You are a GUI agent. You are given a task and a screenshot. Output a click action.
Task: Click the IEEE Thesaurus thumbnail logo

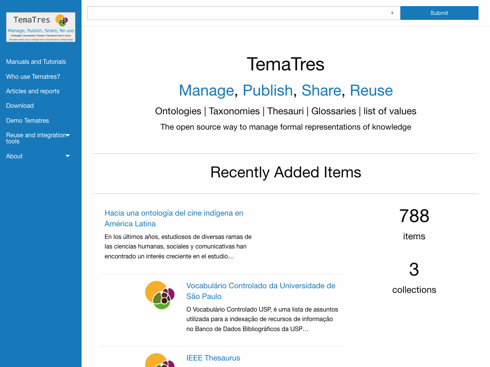click(x=160, y=360)
